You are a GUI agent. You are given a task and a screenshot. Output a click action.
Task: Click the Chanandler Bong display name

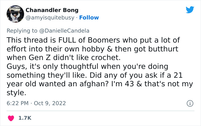click(52, 10)
